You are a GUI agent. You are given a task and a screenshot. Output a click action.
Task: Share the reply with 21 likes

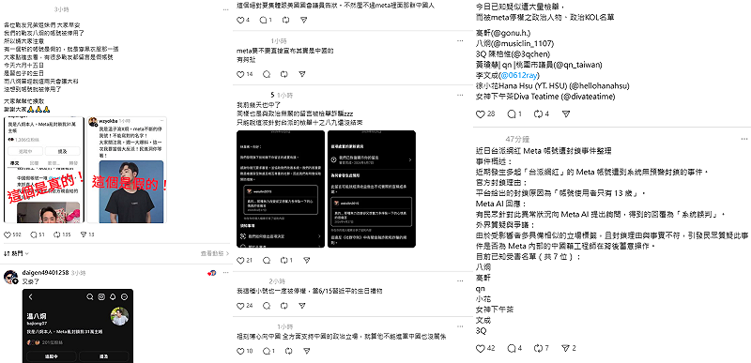308,260
